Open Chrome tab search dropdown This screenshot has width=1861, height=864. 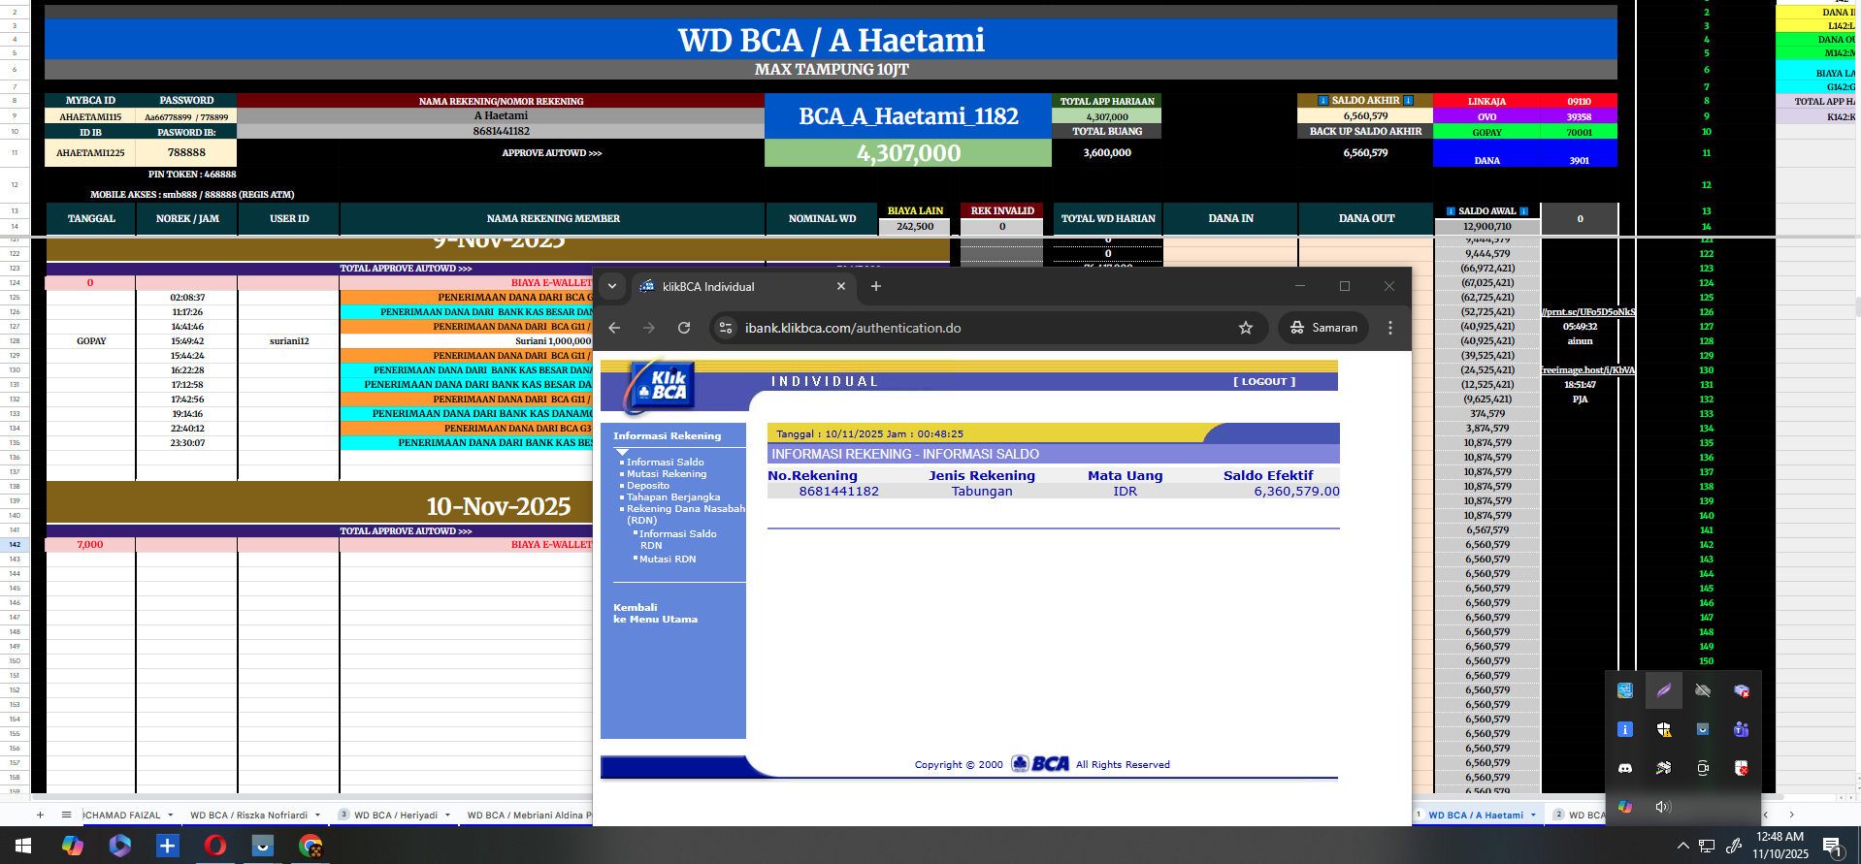[x=612, y=286]
